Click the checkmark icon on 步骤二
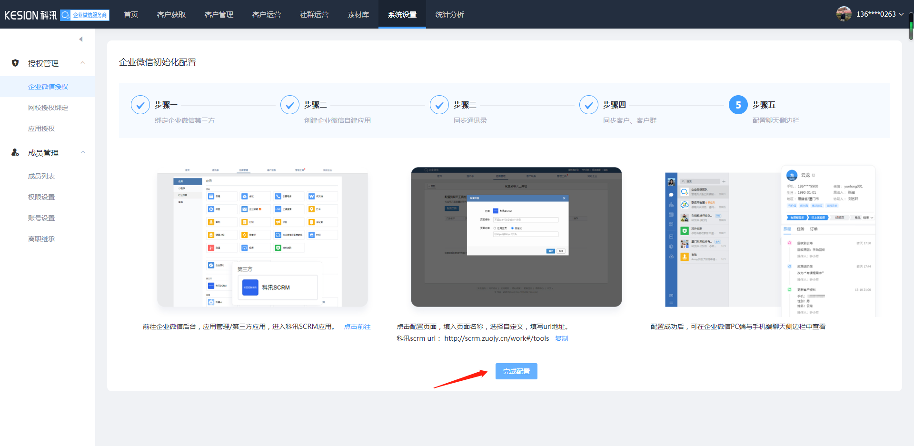Viewport: 914px width, 446px height. point(290,105)
